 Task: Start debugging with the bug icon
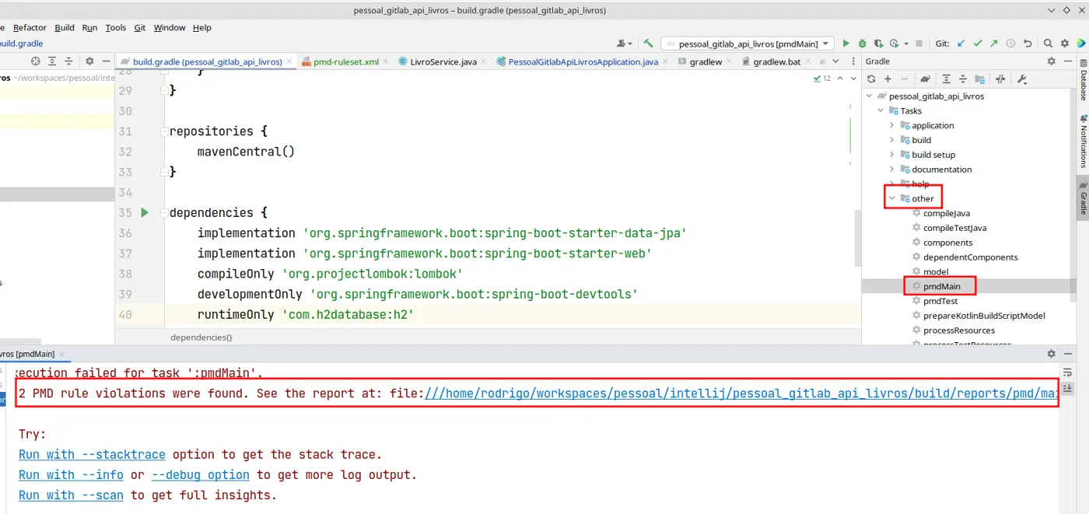[862, 44]
